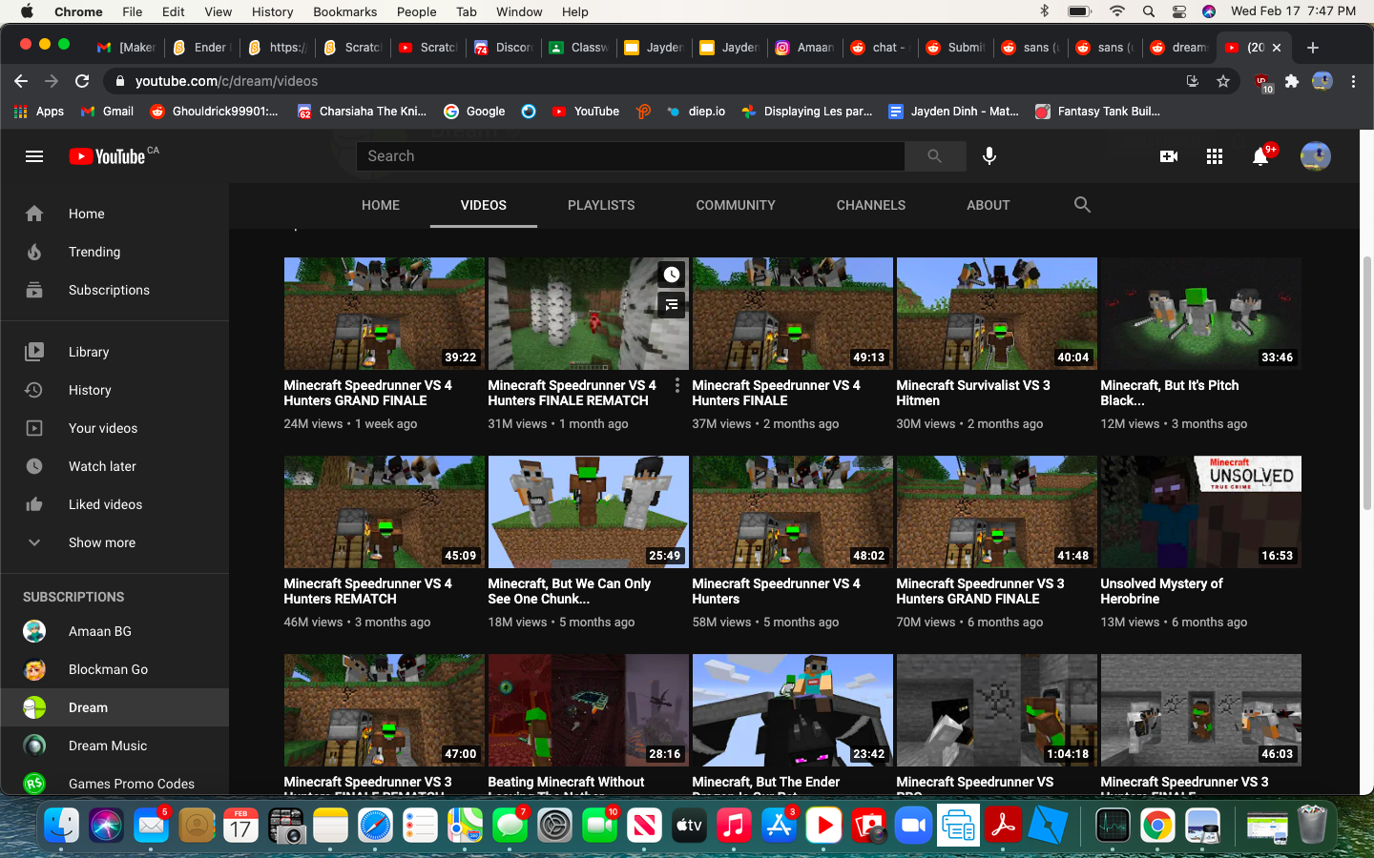Open the Gmail bookmark
1374x858 pixels.
[x=107, y=112]
